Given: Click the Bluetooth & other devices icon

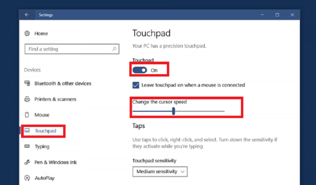Looking at the screenshot, I should 27,83.
